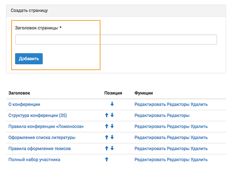The width and height of the screenshot is (231, 173).
Task: Open «Редакторы» for «Правила оформления тезисов»
Action: click(x=178, y=148)
